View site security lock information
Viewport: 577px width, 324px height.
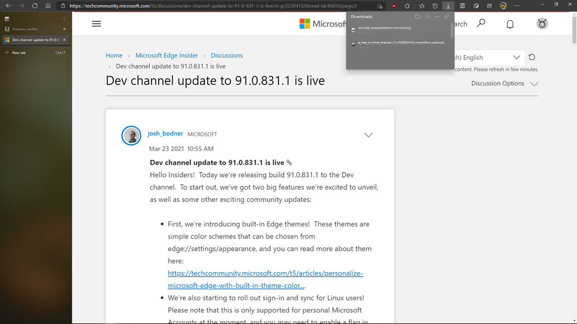[63, 6]
